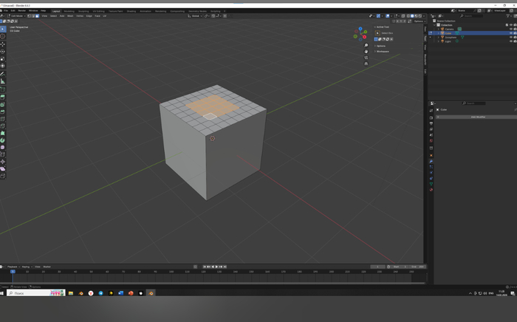
Task: Switch to the Sculpting workspace tab
Action: [84, 11]
